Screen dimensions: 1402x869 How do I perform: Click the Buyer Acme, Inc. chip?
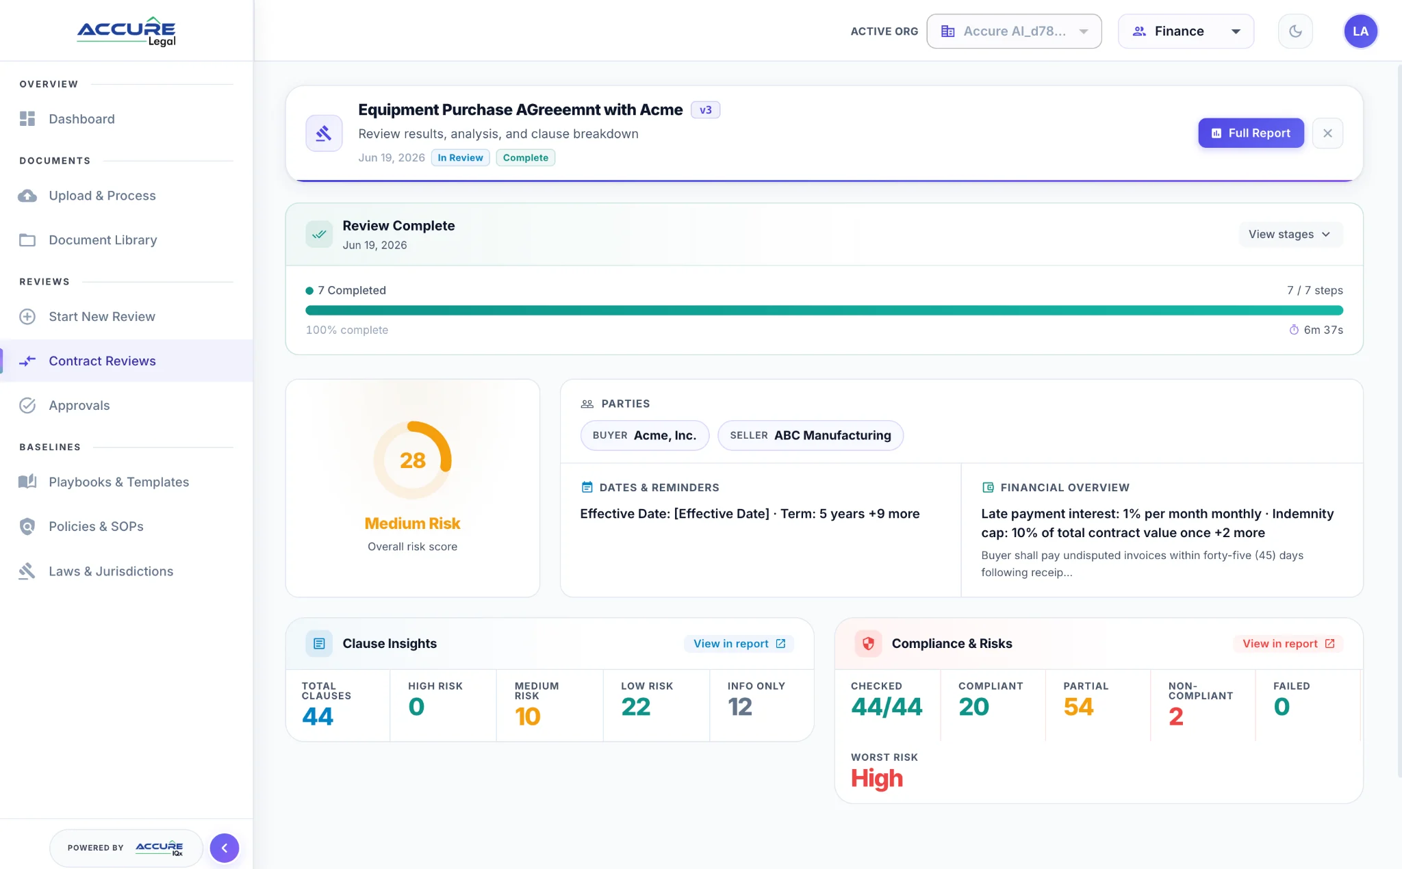pos(644,436)
